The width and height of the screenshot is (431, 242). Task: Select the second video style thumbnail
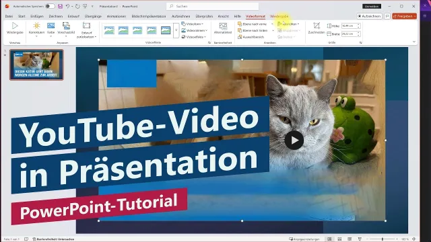[x=123, y=30]
